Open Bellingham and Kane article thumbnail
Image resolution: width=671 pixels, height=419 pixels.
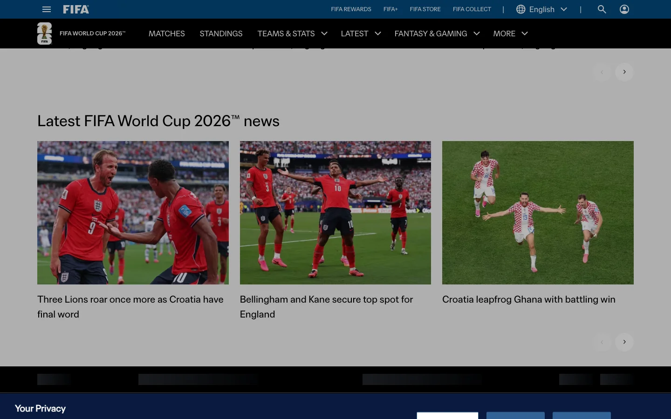click(335, 213)
